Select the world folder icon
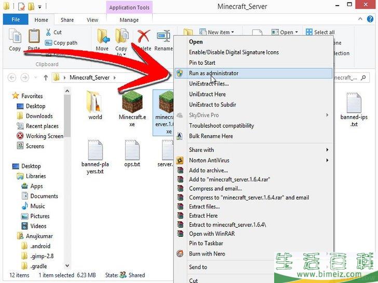 click(x=94, y=102)
